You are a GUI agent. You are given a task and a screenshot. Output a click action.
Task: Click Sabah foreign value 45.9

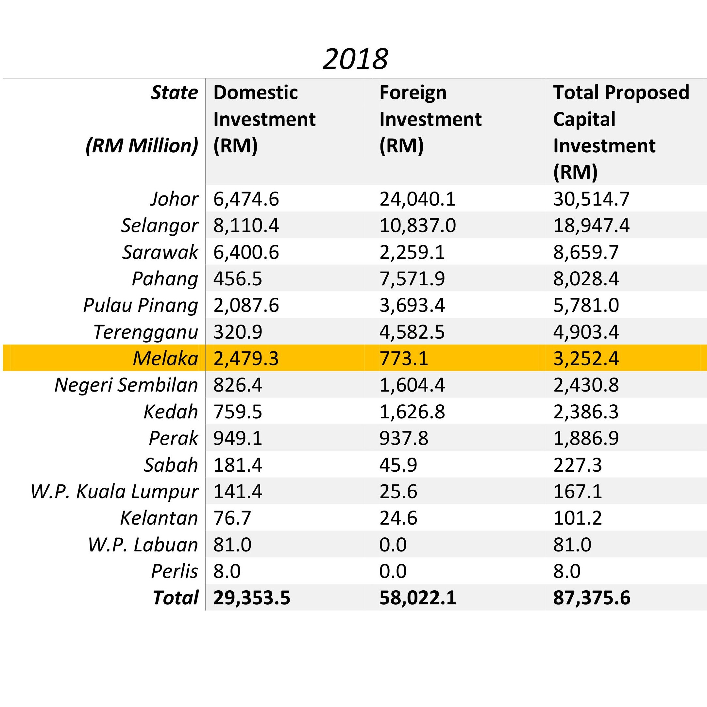pos(398,465)
